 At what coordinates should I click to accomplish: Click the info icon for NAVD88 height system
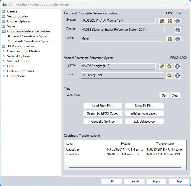pyautogui.click(x=177, y=66)
